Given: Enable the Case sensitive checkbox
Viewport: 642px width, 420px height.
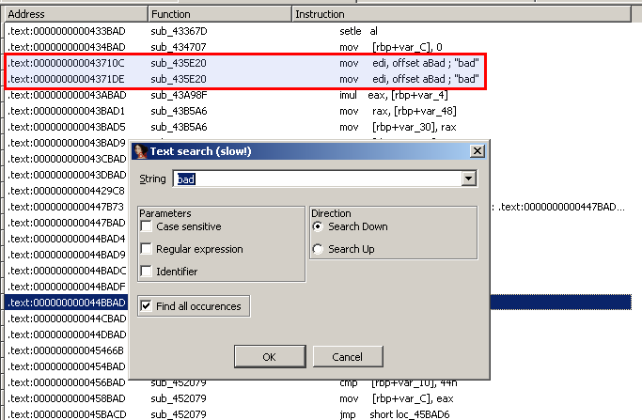Looking at the screenshot, I should click(x=147, y=226).
